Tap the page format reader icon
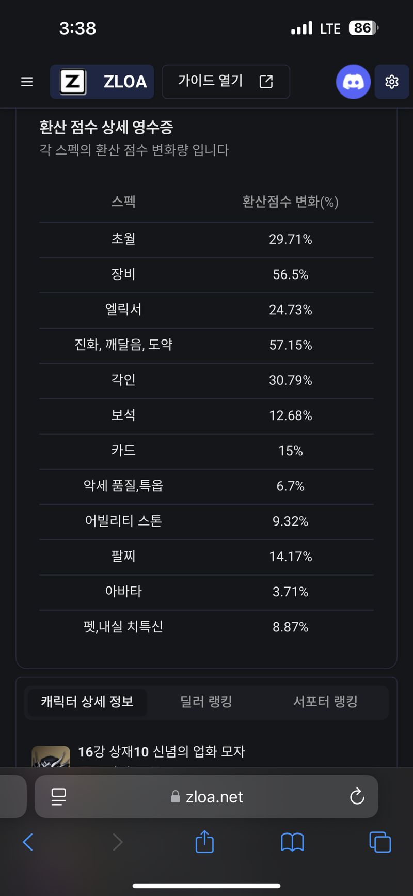Viewport: 413px width, 896px height. pyautogui.click(x=58, y=796)
